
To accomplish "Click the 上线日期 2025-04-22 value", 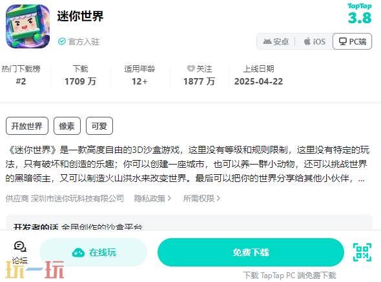I will (x=258, y=81).
